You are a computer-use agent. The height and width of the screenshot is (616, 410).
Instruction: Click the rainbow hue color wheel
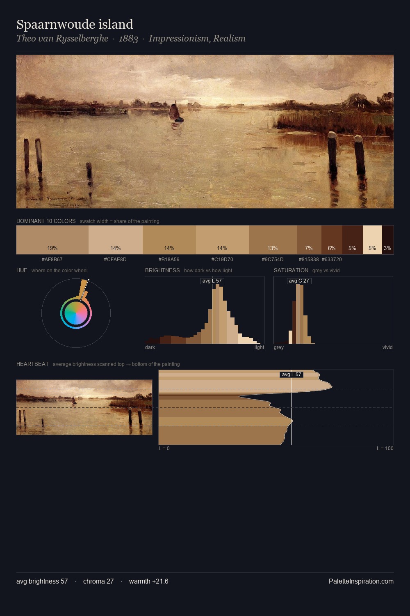[x=76, y=313]
